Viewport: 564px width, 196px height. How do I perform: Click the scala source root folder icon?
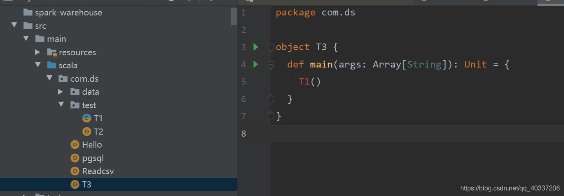pos(51,65)
